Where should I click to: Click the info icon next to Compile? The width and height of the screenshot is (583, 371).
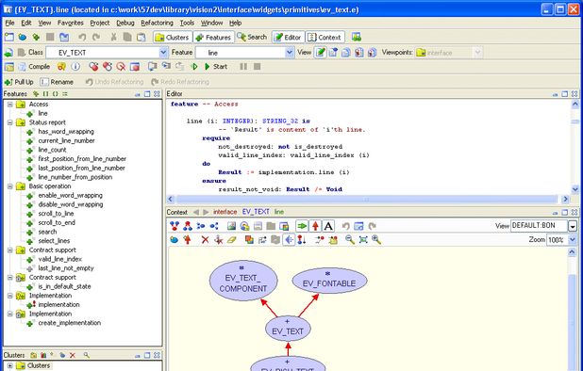(75, 67)
